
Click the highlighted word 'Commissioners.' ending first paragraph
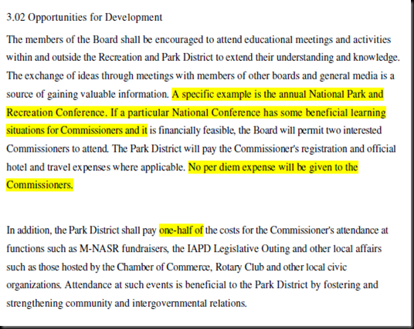(x=39, y=185)
